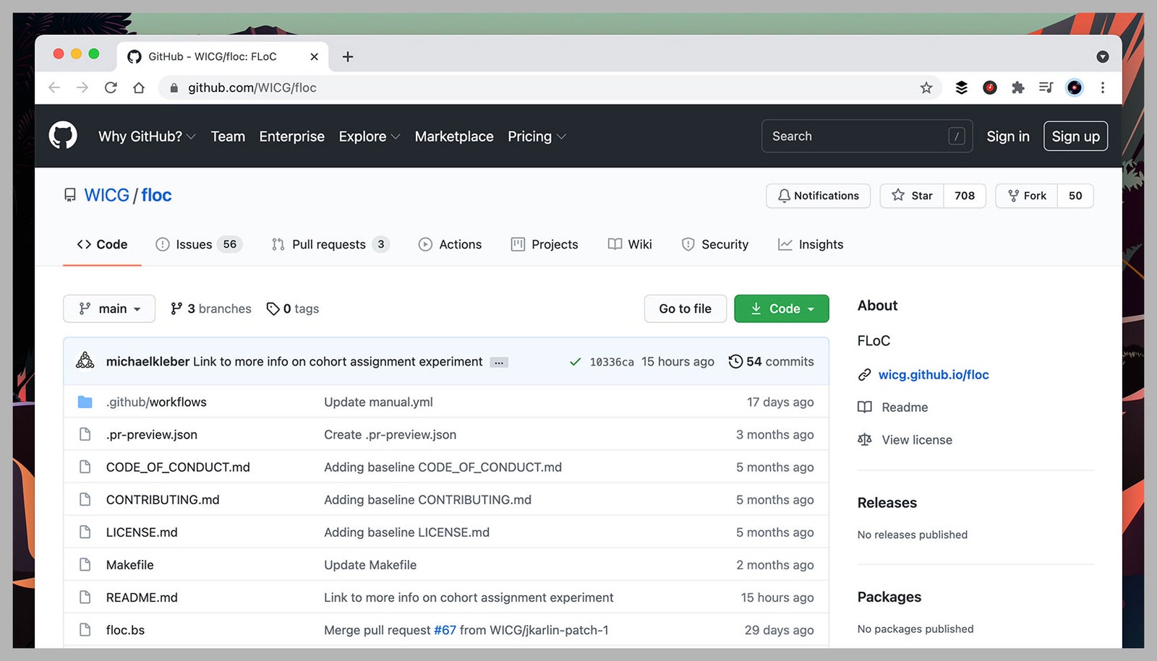Click the Sign in link
This screenshot has width=1157, height=661.
[x=1008, y=136]
